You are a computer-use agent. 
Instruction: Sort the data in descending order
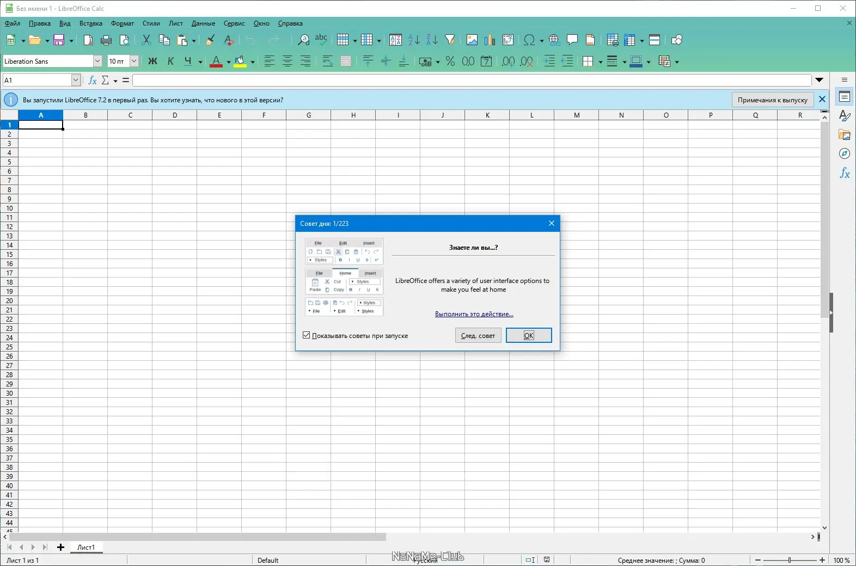[x=432, y=40]
